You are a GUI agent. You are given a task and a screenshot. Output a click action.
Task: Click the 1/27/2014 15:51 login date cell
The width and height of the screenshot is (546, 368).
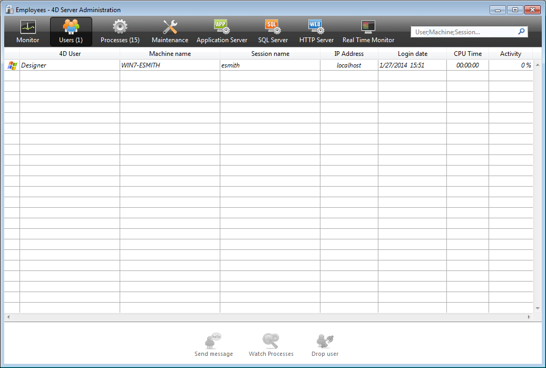(x=413, y=65)
